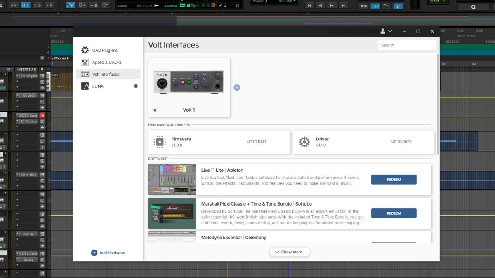The width and height of the screenshot is (495, 278).
Task: Open the default note duration dropdown arrow
Action: [x=231, y=5]
